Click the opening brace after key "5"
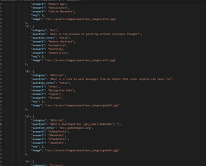Image resolution: width=206 pixels, height=166 pixels. point(33,117)
